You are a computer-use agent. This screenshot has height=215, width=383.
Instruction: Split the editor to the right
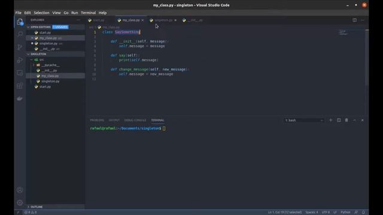click(x=354, y=20)
